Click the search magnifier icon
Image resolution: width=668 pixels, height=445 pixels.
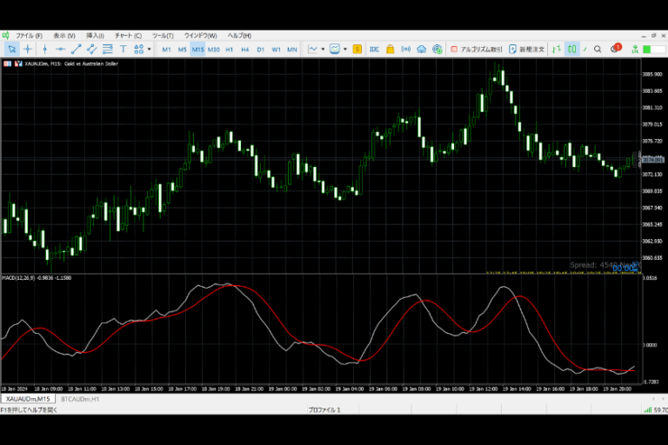pos(598,50)
